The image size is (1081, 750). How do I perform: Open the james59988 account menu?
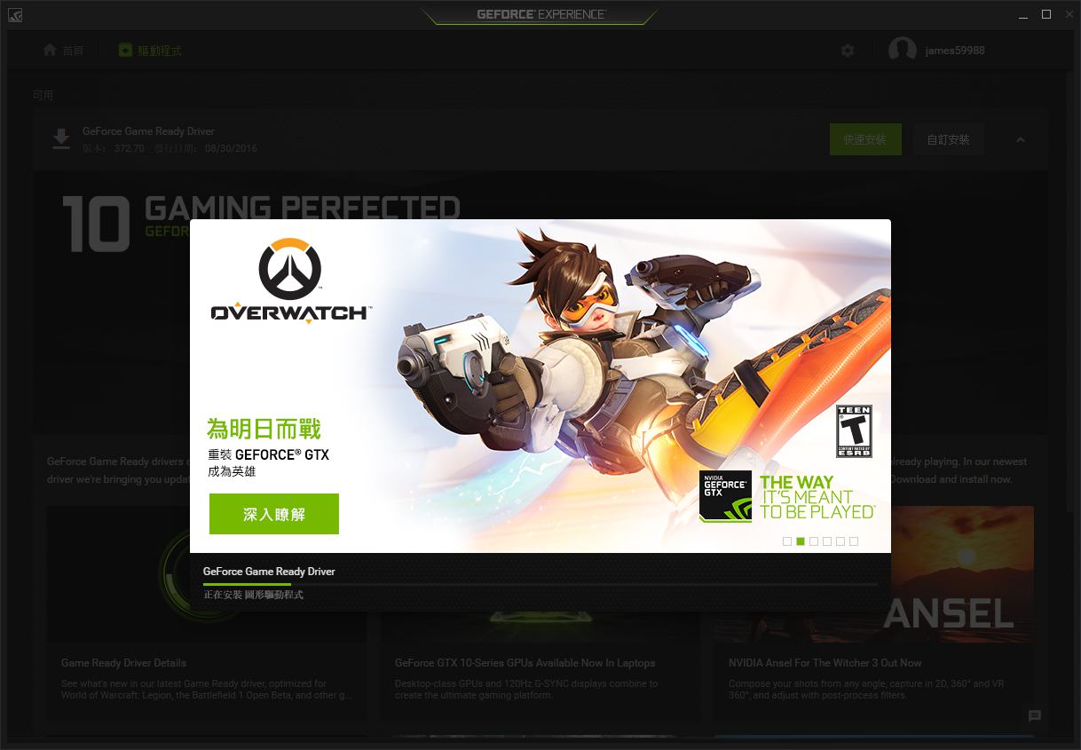(x=955, y=51)
